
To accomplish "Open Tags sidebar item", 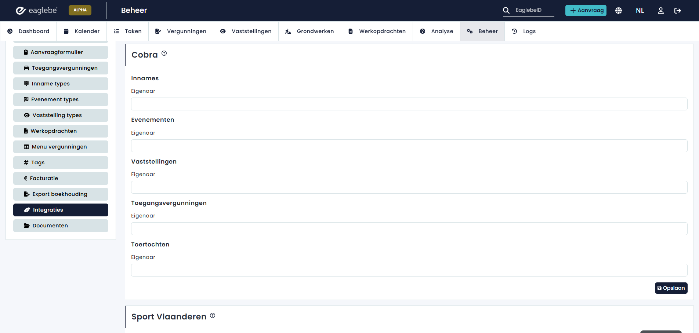I will (61, 162).
